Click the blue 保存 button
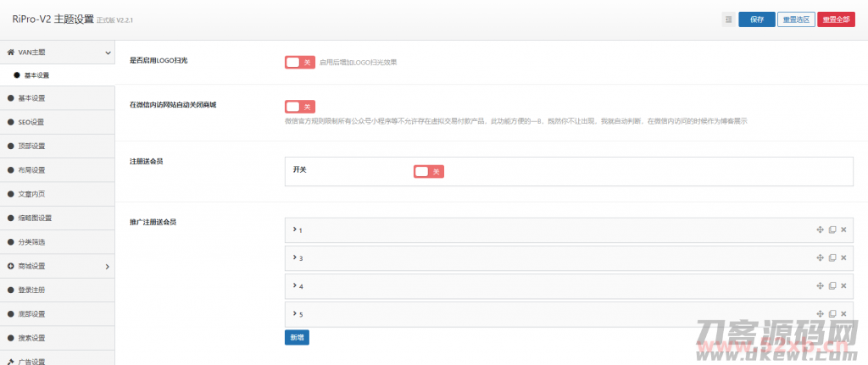 [756, 19]
